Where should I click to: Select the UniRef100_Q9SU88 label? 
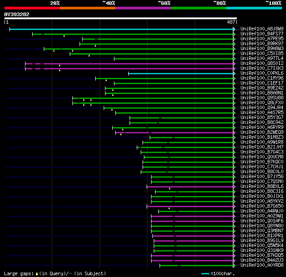tap(262, 98)
